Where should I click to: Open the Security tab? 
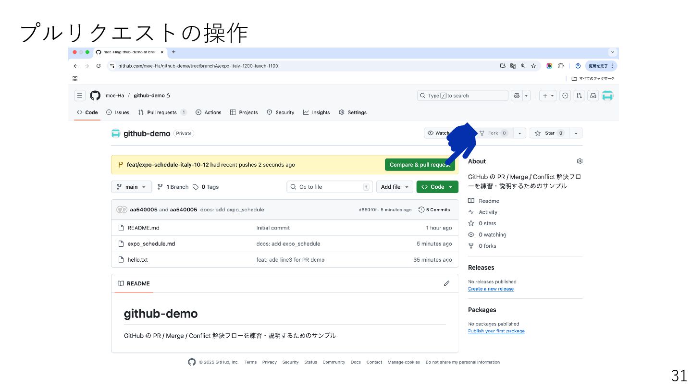tap(280, 112)
